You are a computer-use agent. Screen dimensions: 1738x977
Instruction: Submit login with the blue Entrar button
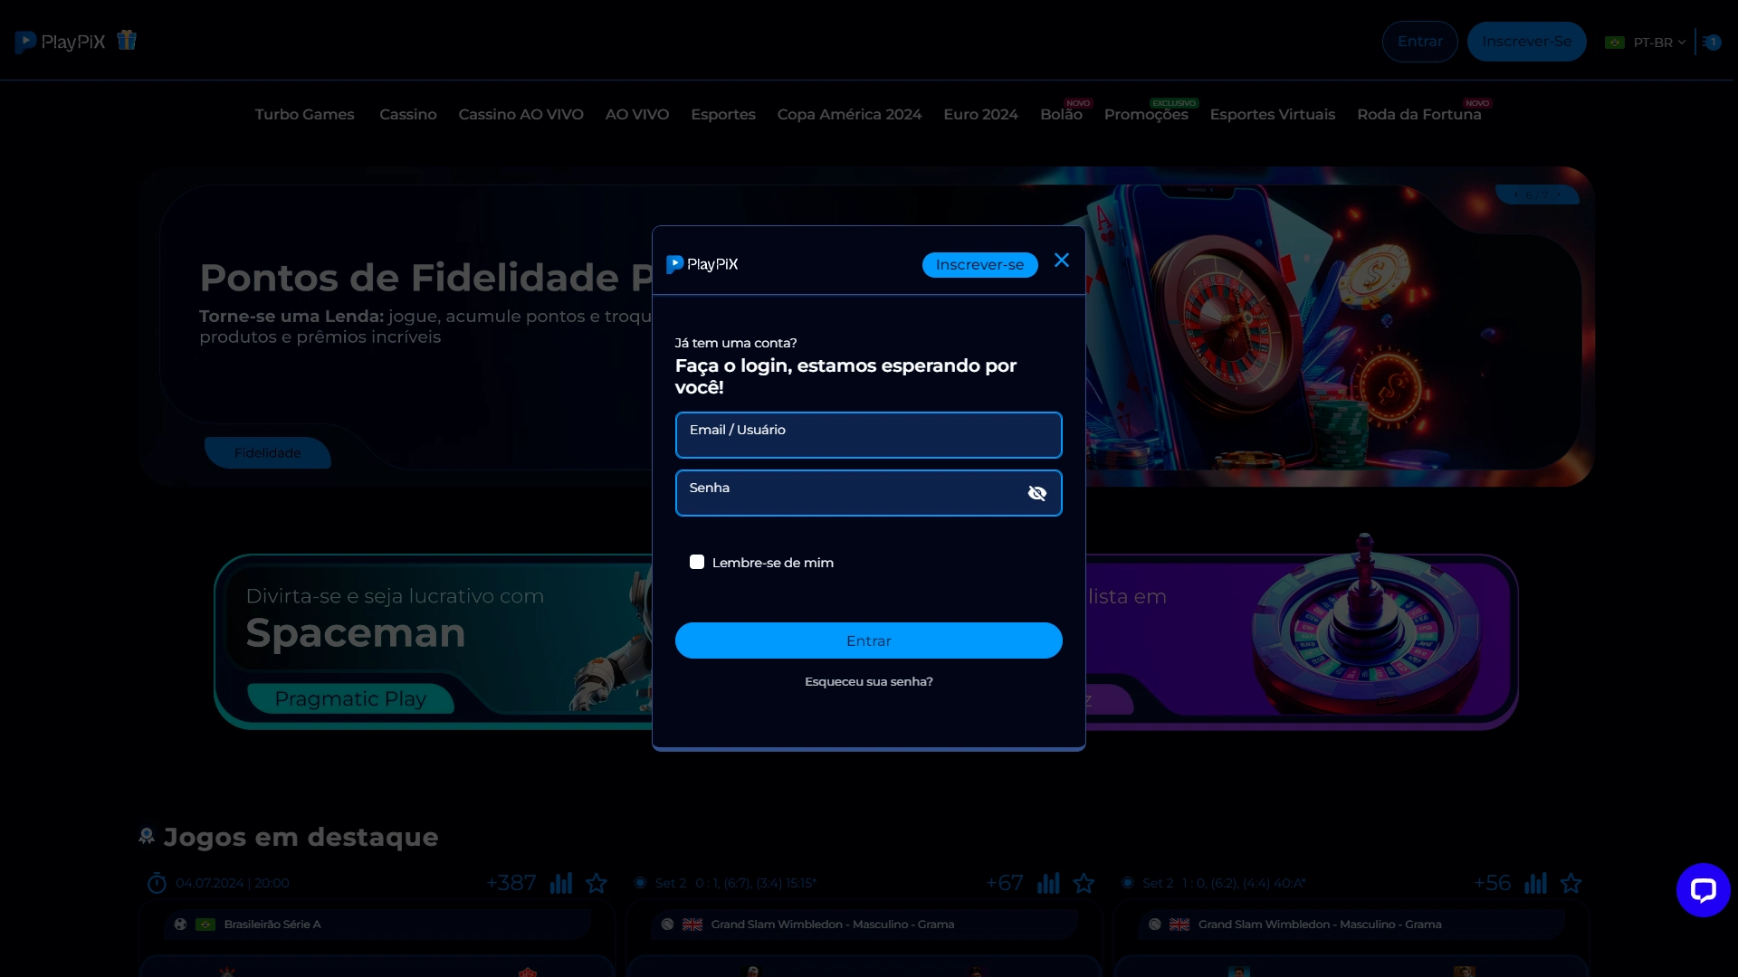point(868,640)
